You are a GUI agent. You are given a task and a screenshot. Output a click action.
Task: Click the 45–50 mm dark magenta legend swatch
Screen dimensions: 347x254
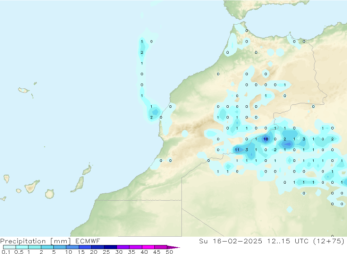point(161,247)
